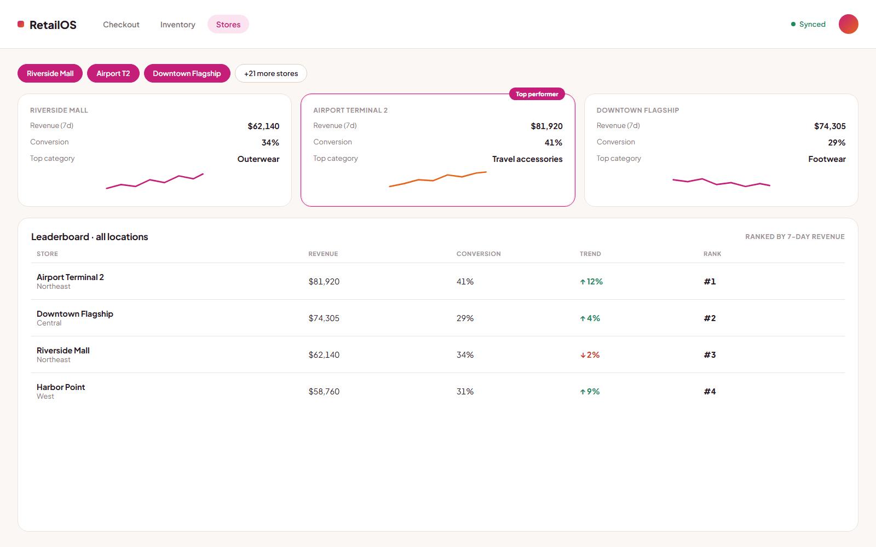This screenshot has height=547, width=876.
Task: Select the $74,305 leaderboard revenue cell
Action: (x=324, y=318)
